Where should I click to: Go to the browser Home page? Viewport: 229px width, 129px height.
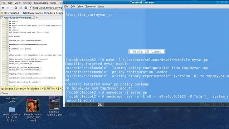[x=26, y=8]
